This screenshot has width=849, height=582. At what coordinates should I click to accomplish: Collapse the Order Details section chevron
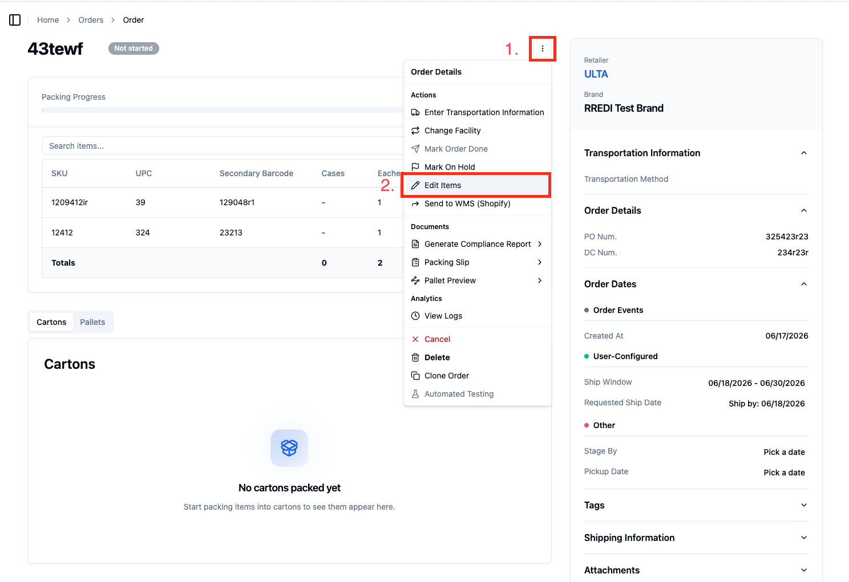pos(804,210)
